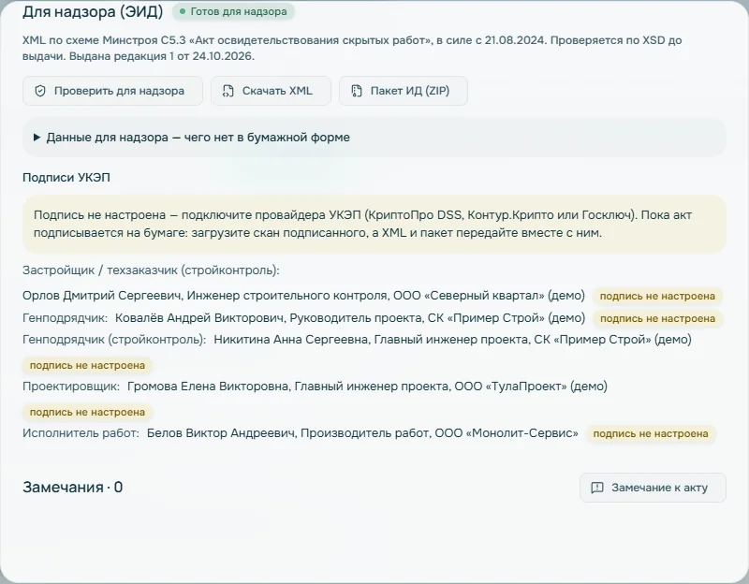The height and width of the screenshot is (584, 749).
Task: Click signer Никитина Анна Сергеевна
Action: click(452, 340)
